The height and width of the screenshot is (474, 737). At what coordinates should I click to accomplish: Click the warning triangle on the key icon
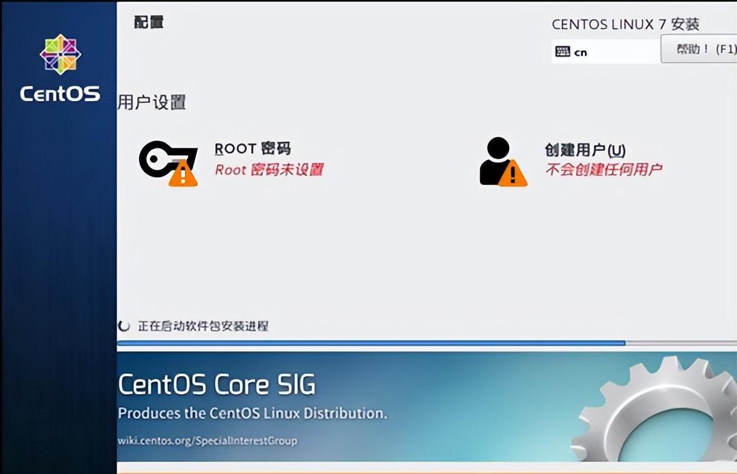point(183,173)
